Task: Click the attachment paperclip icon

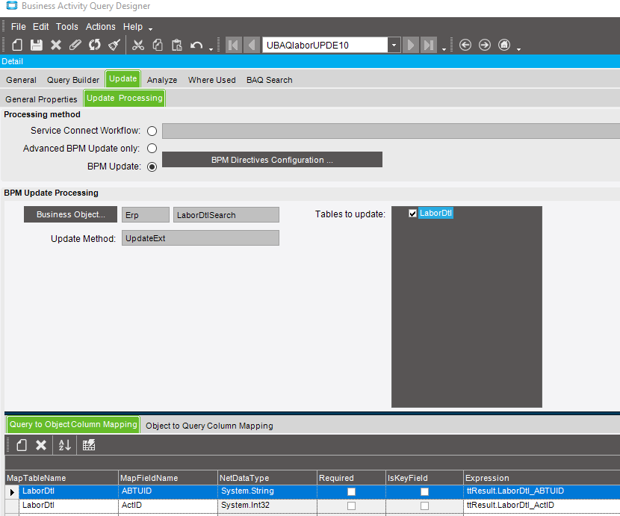Action: coord(75,45)
